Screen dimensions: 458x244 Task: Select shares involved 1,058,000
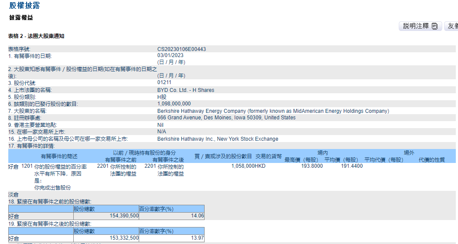click(243, 166)
